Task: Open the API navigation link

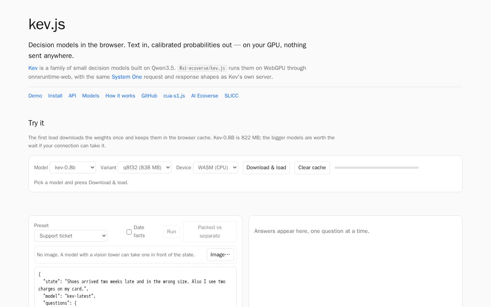Action: (72, 96)
